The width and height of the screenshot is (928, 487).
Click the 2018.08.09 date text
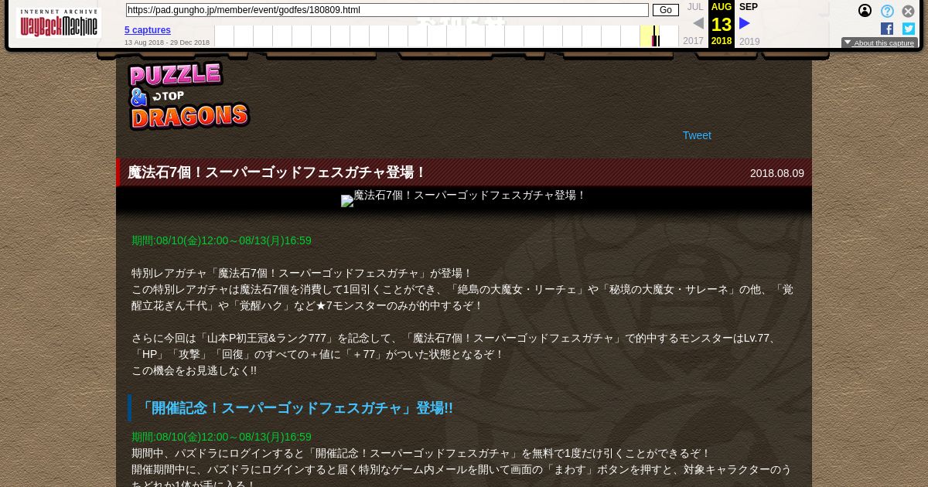coord(777,173)
